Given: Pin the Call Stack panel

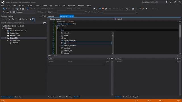Looking at the screenshot, I should click(177, 59).
